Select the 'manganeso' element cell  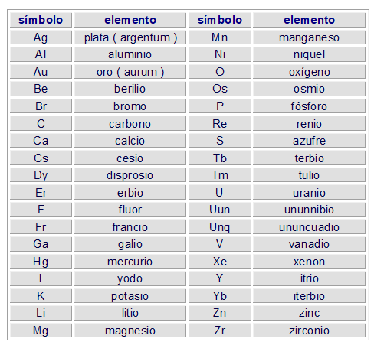point(309,37)
